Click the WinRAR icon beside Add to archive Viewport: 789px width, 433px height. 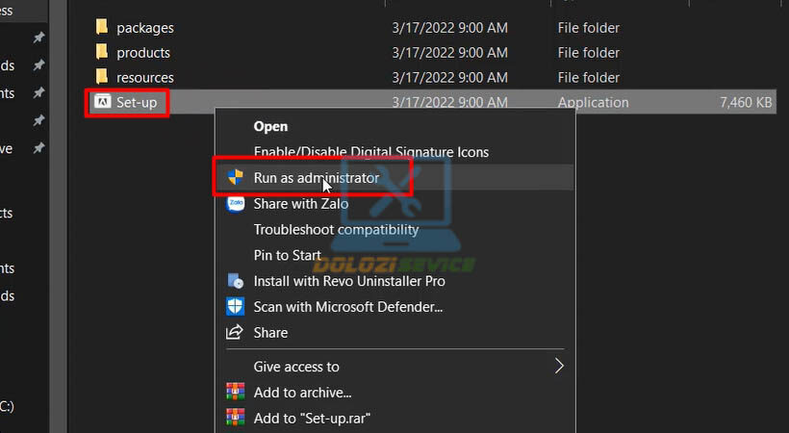point(235,392)
